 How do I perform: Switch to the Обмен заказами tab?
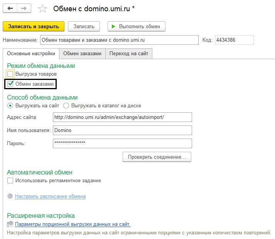[82, 54]
